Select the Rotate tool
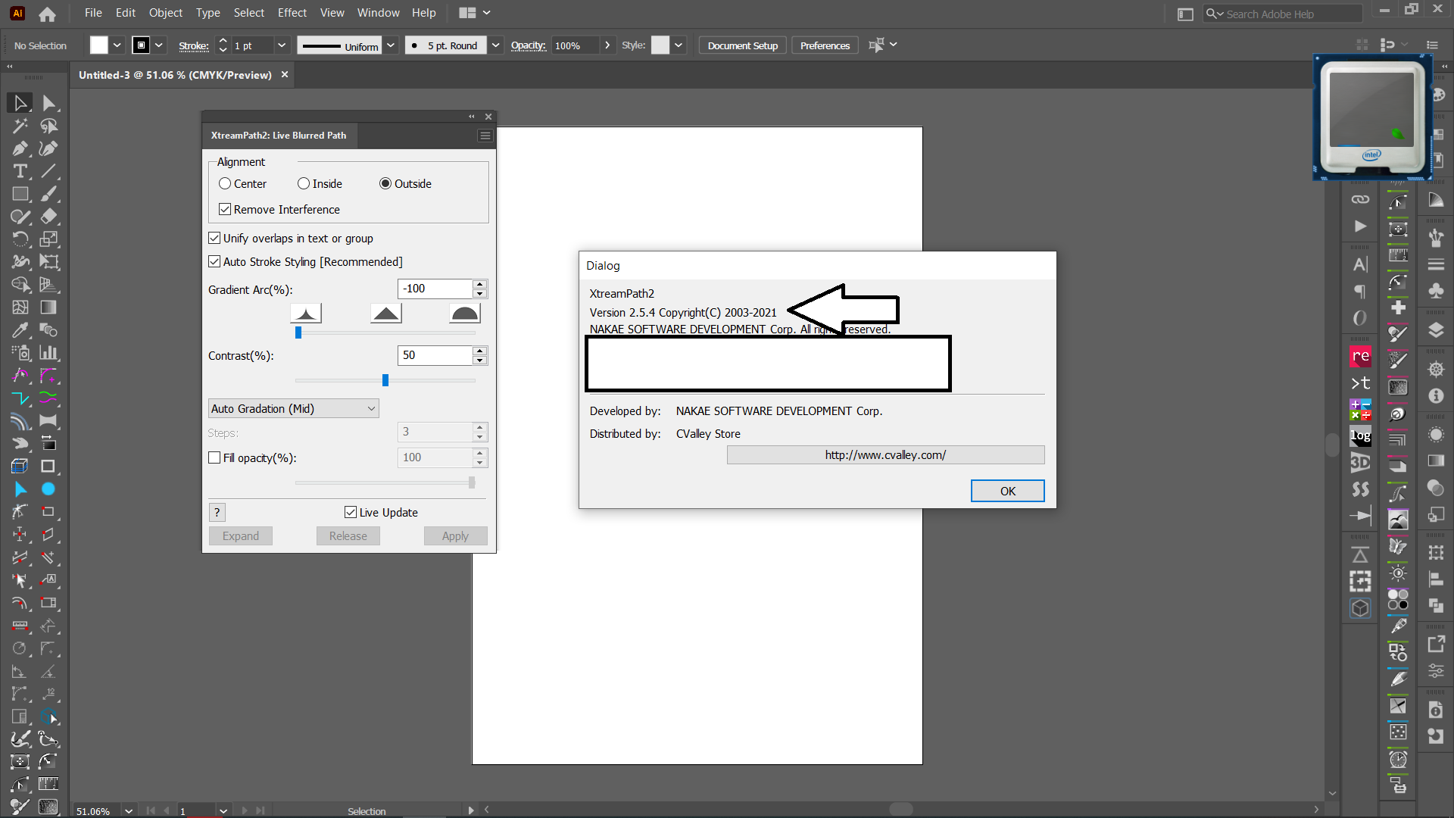 pos(20,239)
